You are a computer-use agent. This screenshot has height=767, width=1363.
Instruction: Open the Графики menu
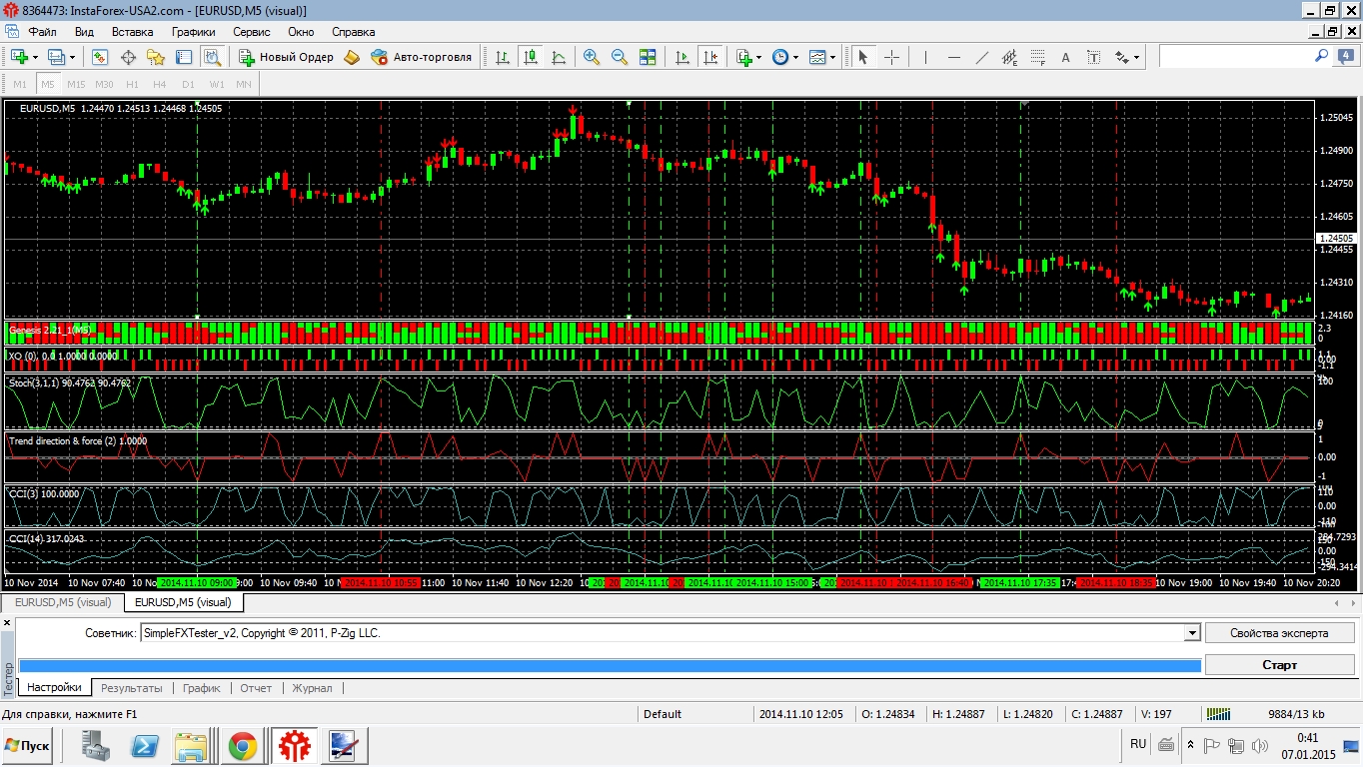click(x=193, y=32)
